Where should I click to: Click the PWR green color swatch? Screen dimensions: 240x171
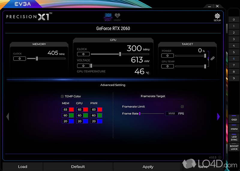(x=100, y=115)
